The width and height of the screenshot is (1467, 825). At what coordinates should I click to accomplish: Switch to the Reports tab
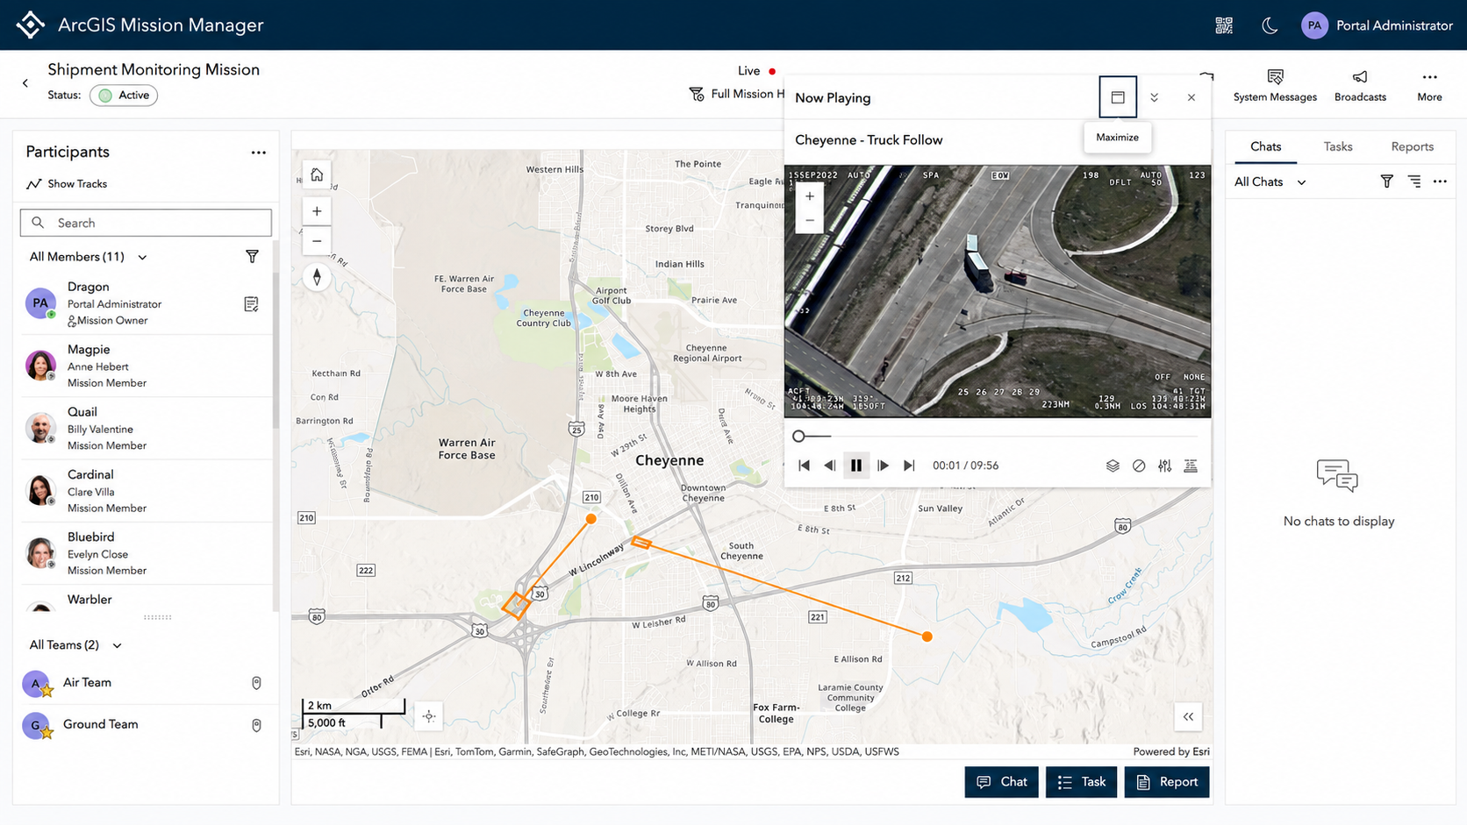pos(1412,146)
